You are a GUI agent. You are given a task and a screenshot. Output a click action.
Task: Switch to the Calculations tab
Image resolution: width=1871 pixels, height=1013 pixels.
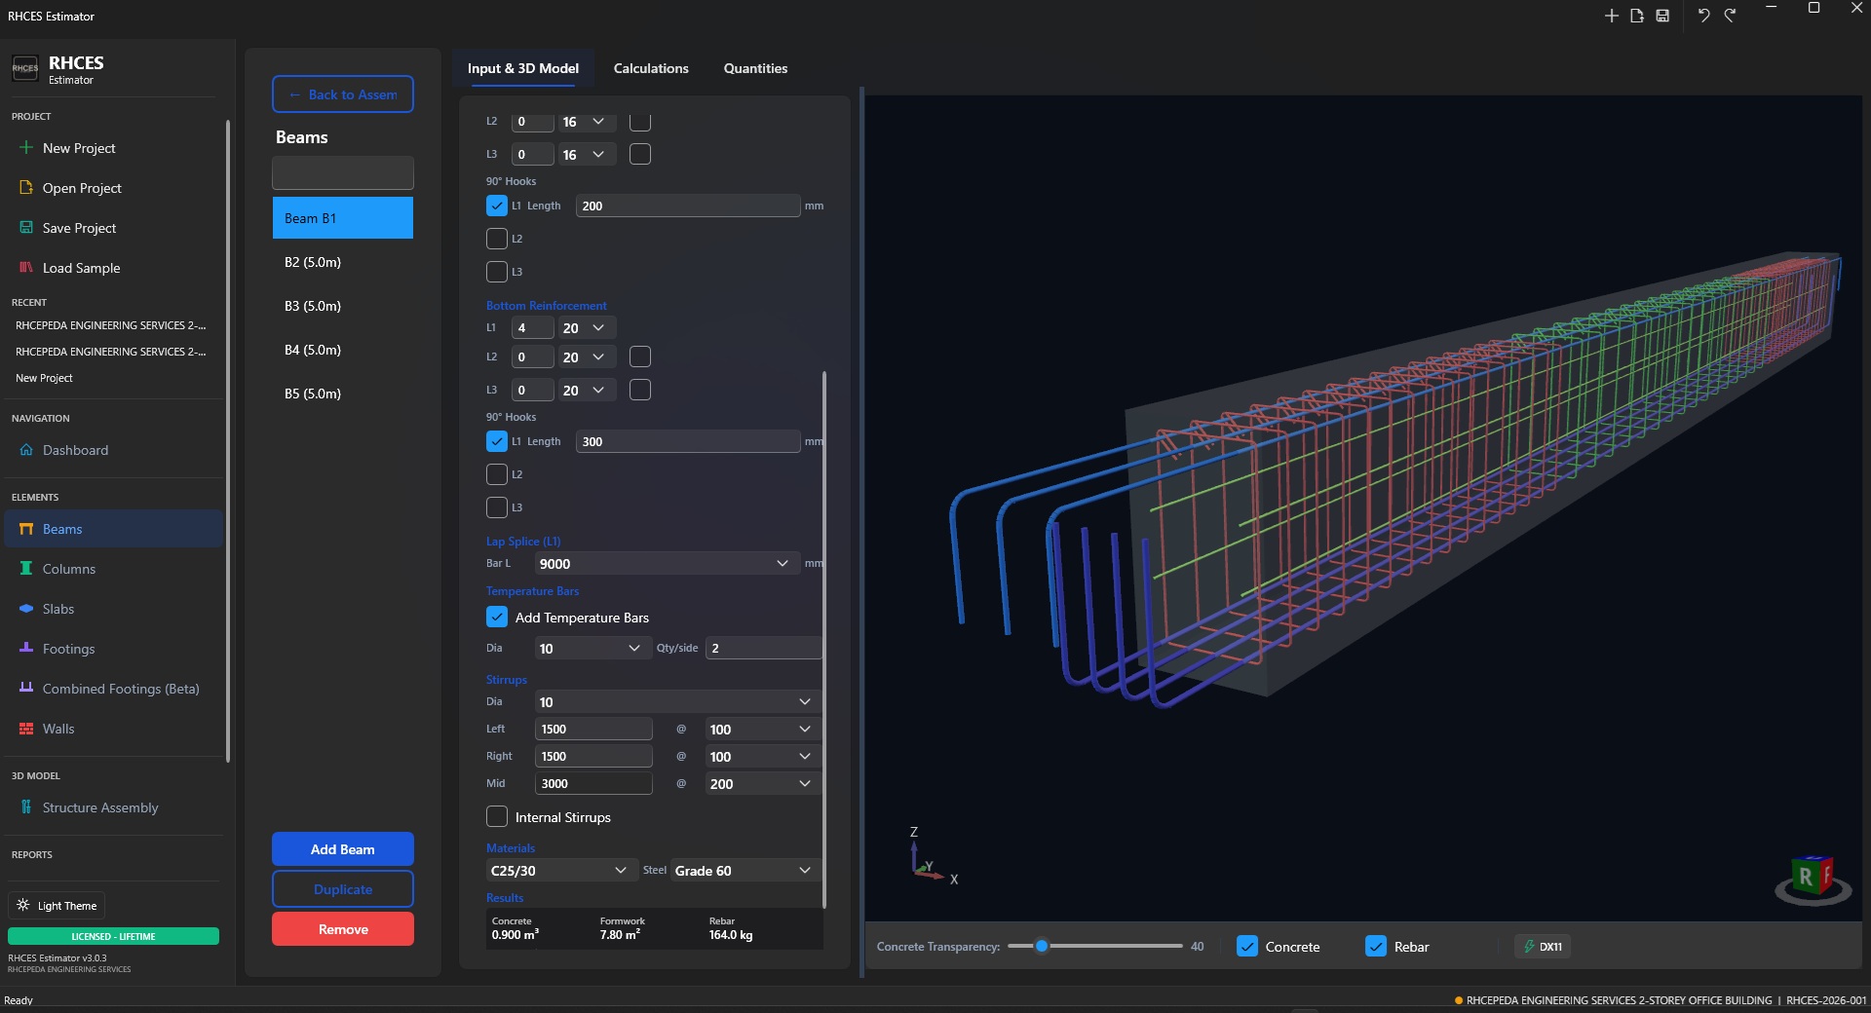coord(651,68)
